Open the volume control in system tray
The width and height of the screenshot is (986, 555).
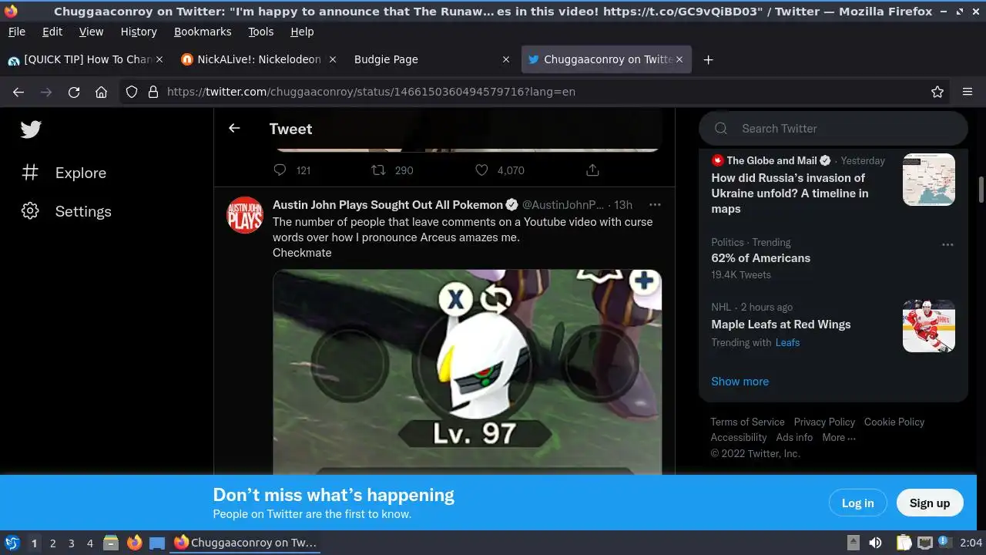point(875,543)
